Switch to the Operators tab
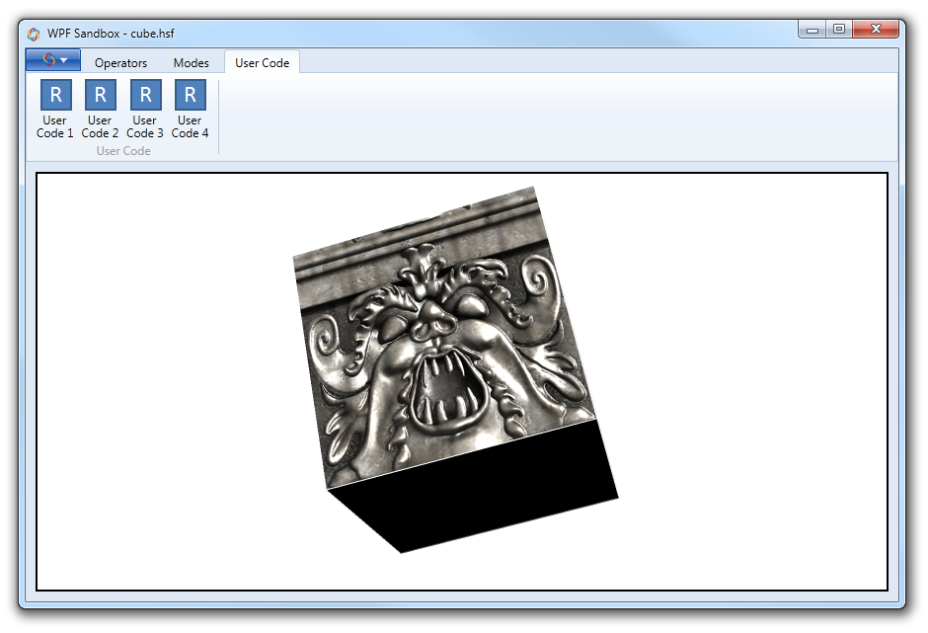 pyautogui.click(x=120, y=63)
